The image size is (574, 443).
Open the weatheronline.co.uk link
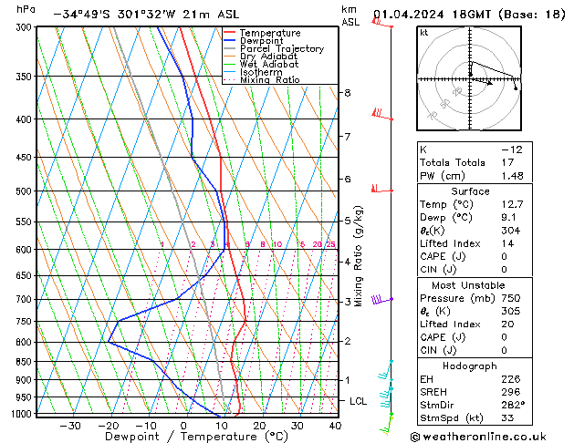point(478,436)
